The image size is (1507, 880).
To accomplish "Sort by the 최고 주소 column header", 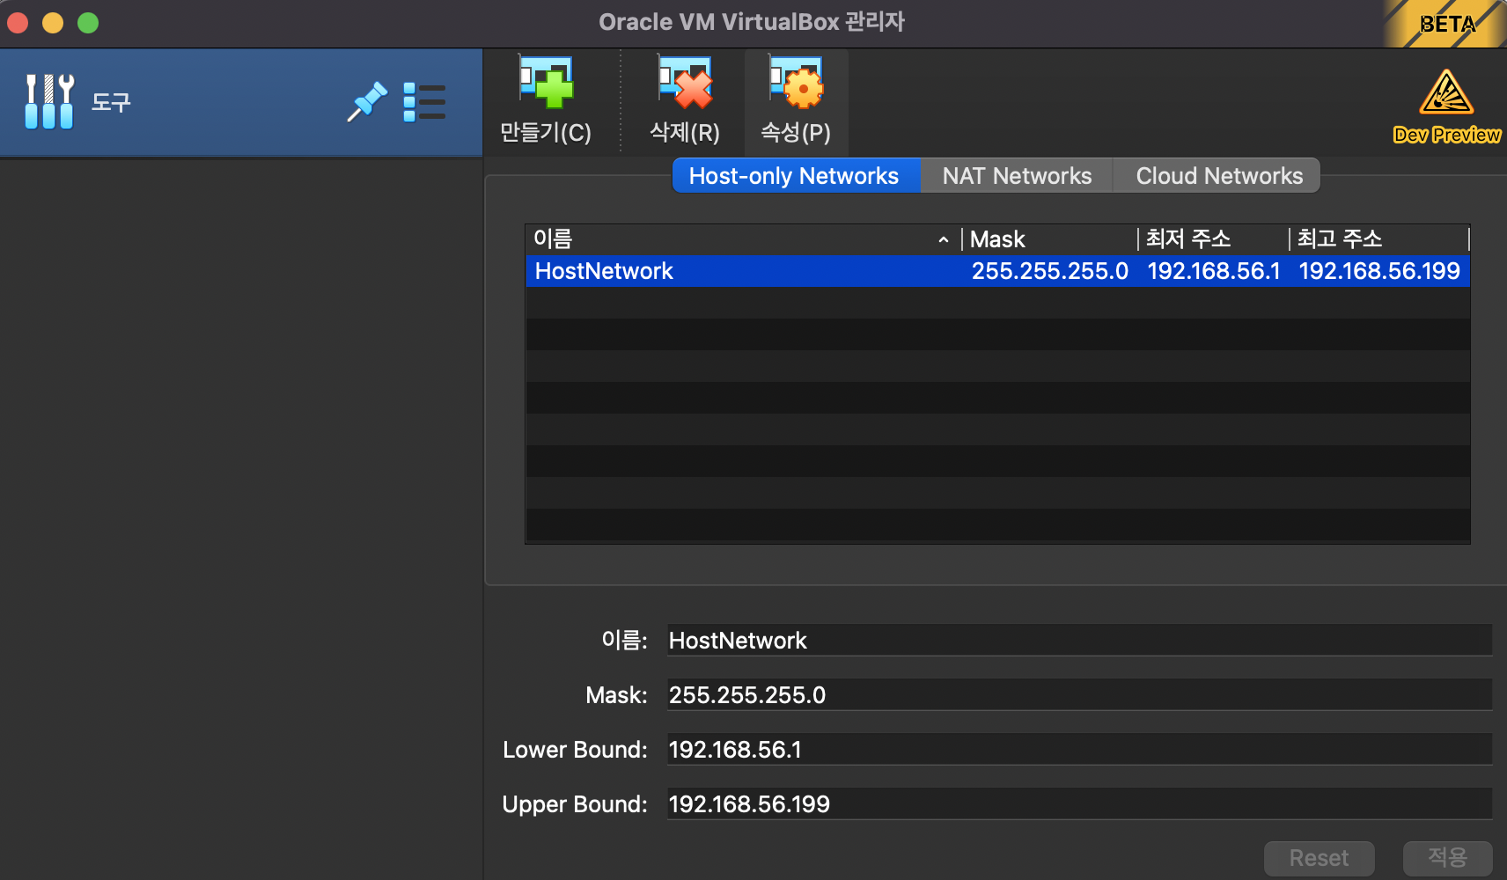I will (1379, 239).
